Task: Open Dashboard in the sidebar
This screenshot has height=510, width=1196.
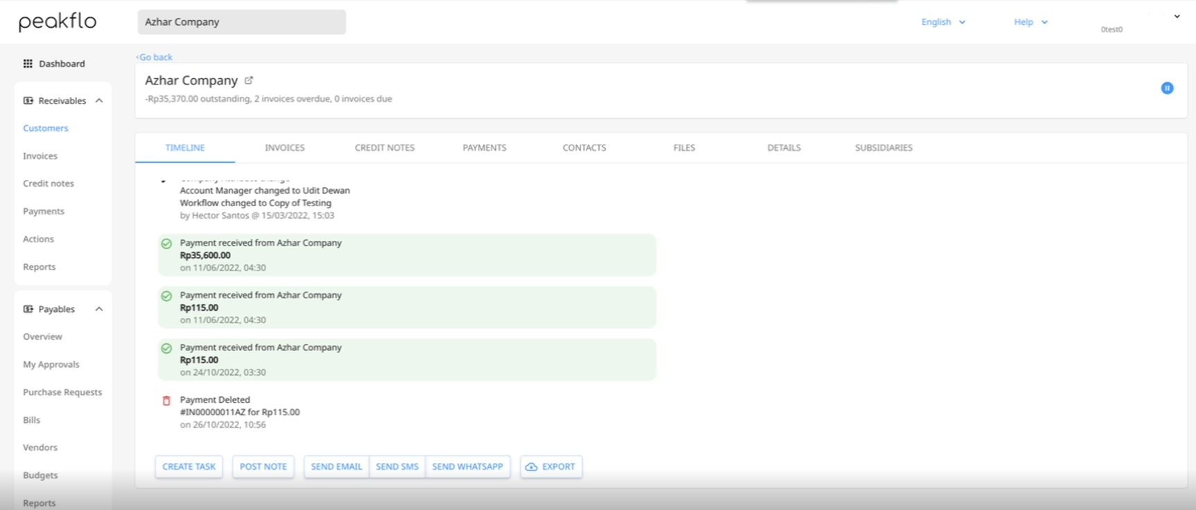Action: [x=62, y=64]
